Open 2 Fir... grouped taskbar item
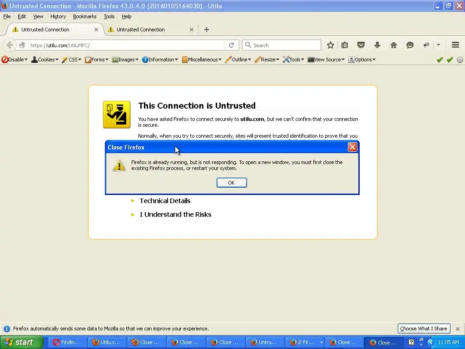 [x=305, y=343]
